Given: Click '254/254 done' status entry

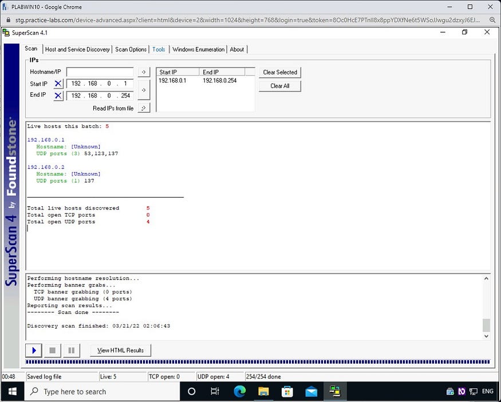Looking at the screenshot, I should 263,377.
